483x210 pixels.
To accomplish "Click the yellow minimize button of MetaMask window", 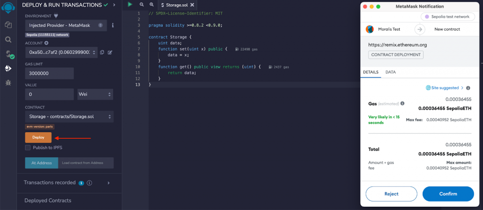I will (x=372, y=7).
